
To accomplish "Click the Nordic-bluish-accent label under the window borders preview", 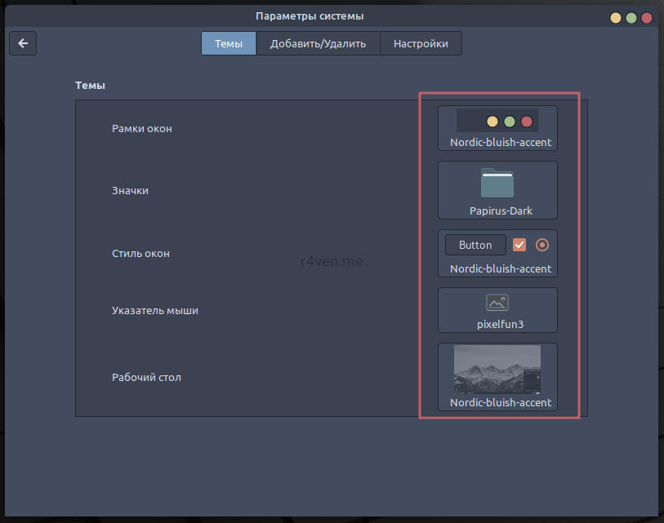I will (x=500, y=143).
